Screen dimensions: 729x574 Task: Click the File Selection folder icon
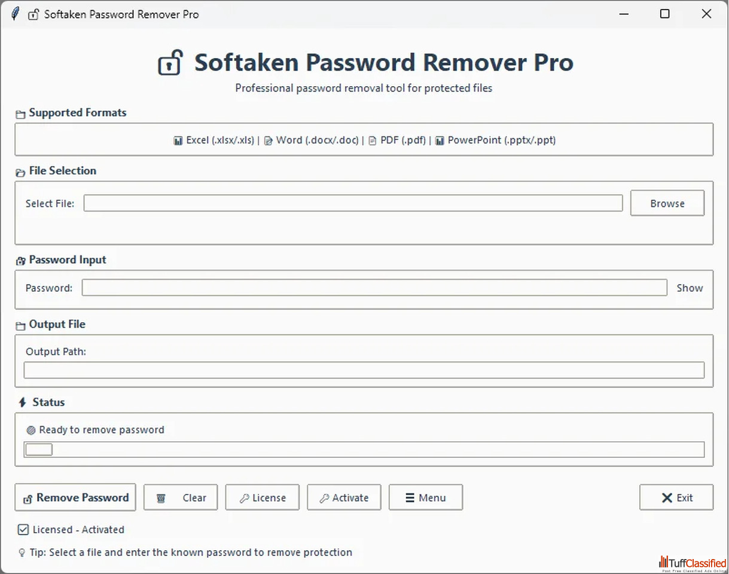(x=21, y=172)
